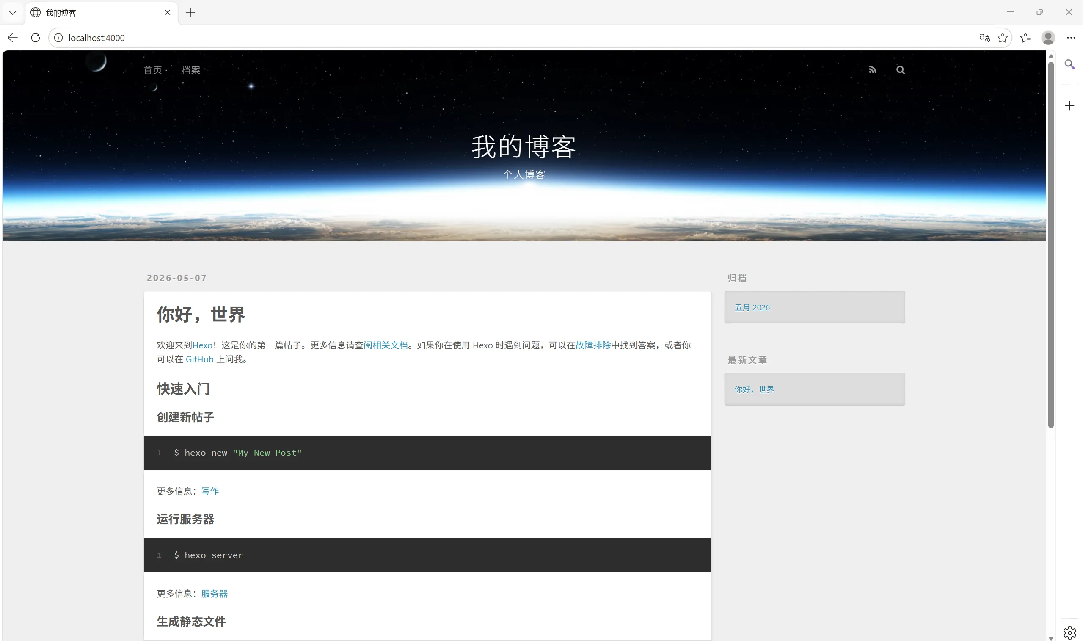Open the 服务器 more info link
The width and height of the screenshot is (1083, 641).
click(215, 594)
